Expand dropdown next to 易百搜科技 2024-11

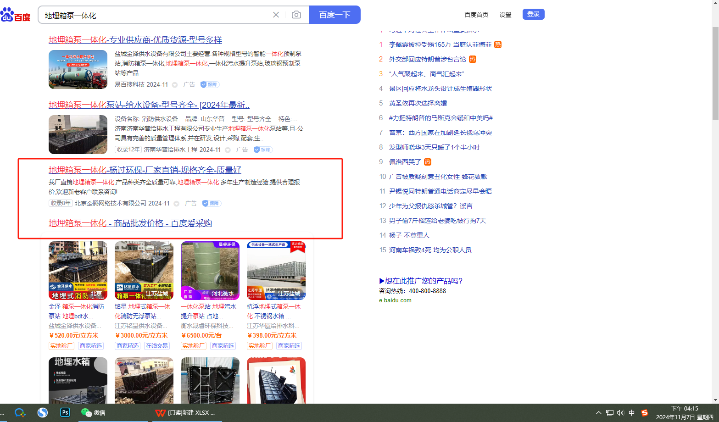point(175,85)
